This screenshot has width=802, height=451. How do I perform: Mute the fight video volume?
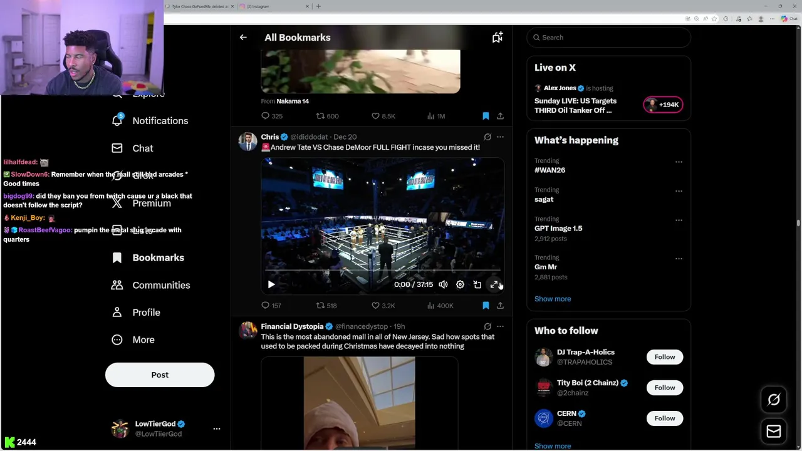coord(443,284)
